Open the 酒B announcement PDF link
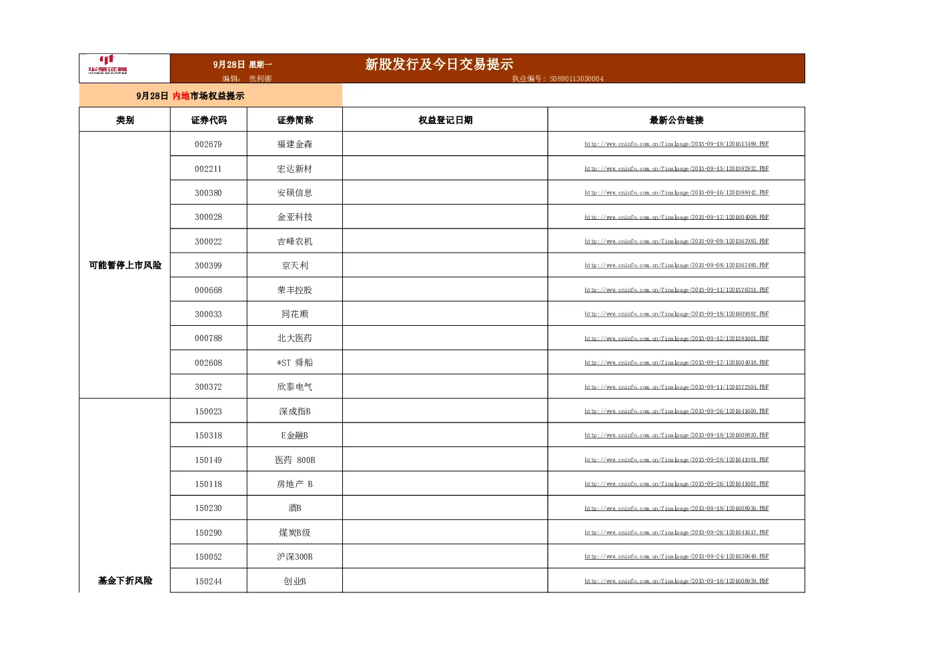936x661 pixels. 676,508
